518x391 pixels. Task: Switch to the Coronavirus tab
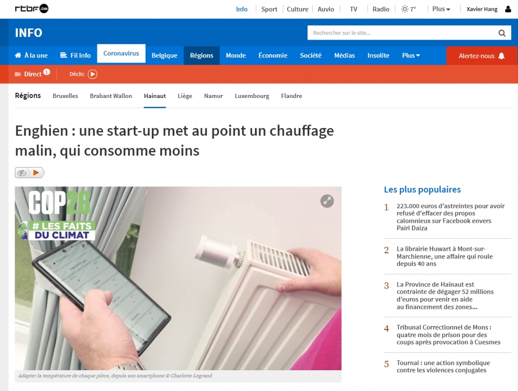tap(121, 53)
